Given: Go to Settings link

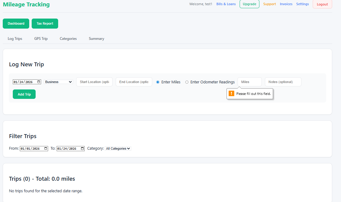Looking at the screenshot, I should click(303, 4).
